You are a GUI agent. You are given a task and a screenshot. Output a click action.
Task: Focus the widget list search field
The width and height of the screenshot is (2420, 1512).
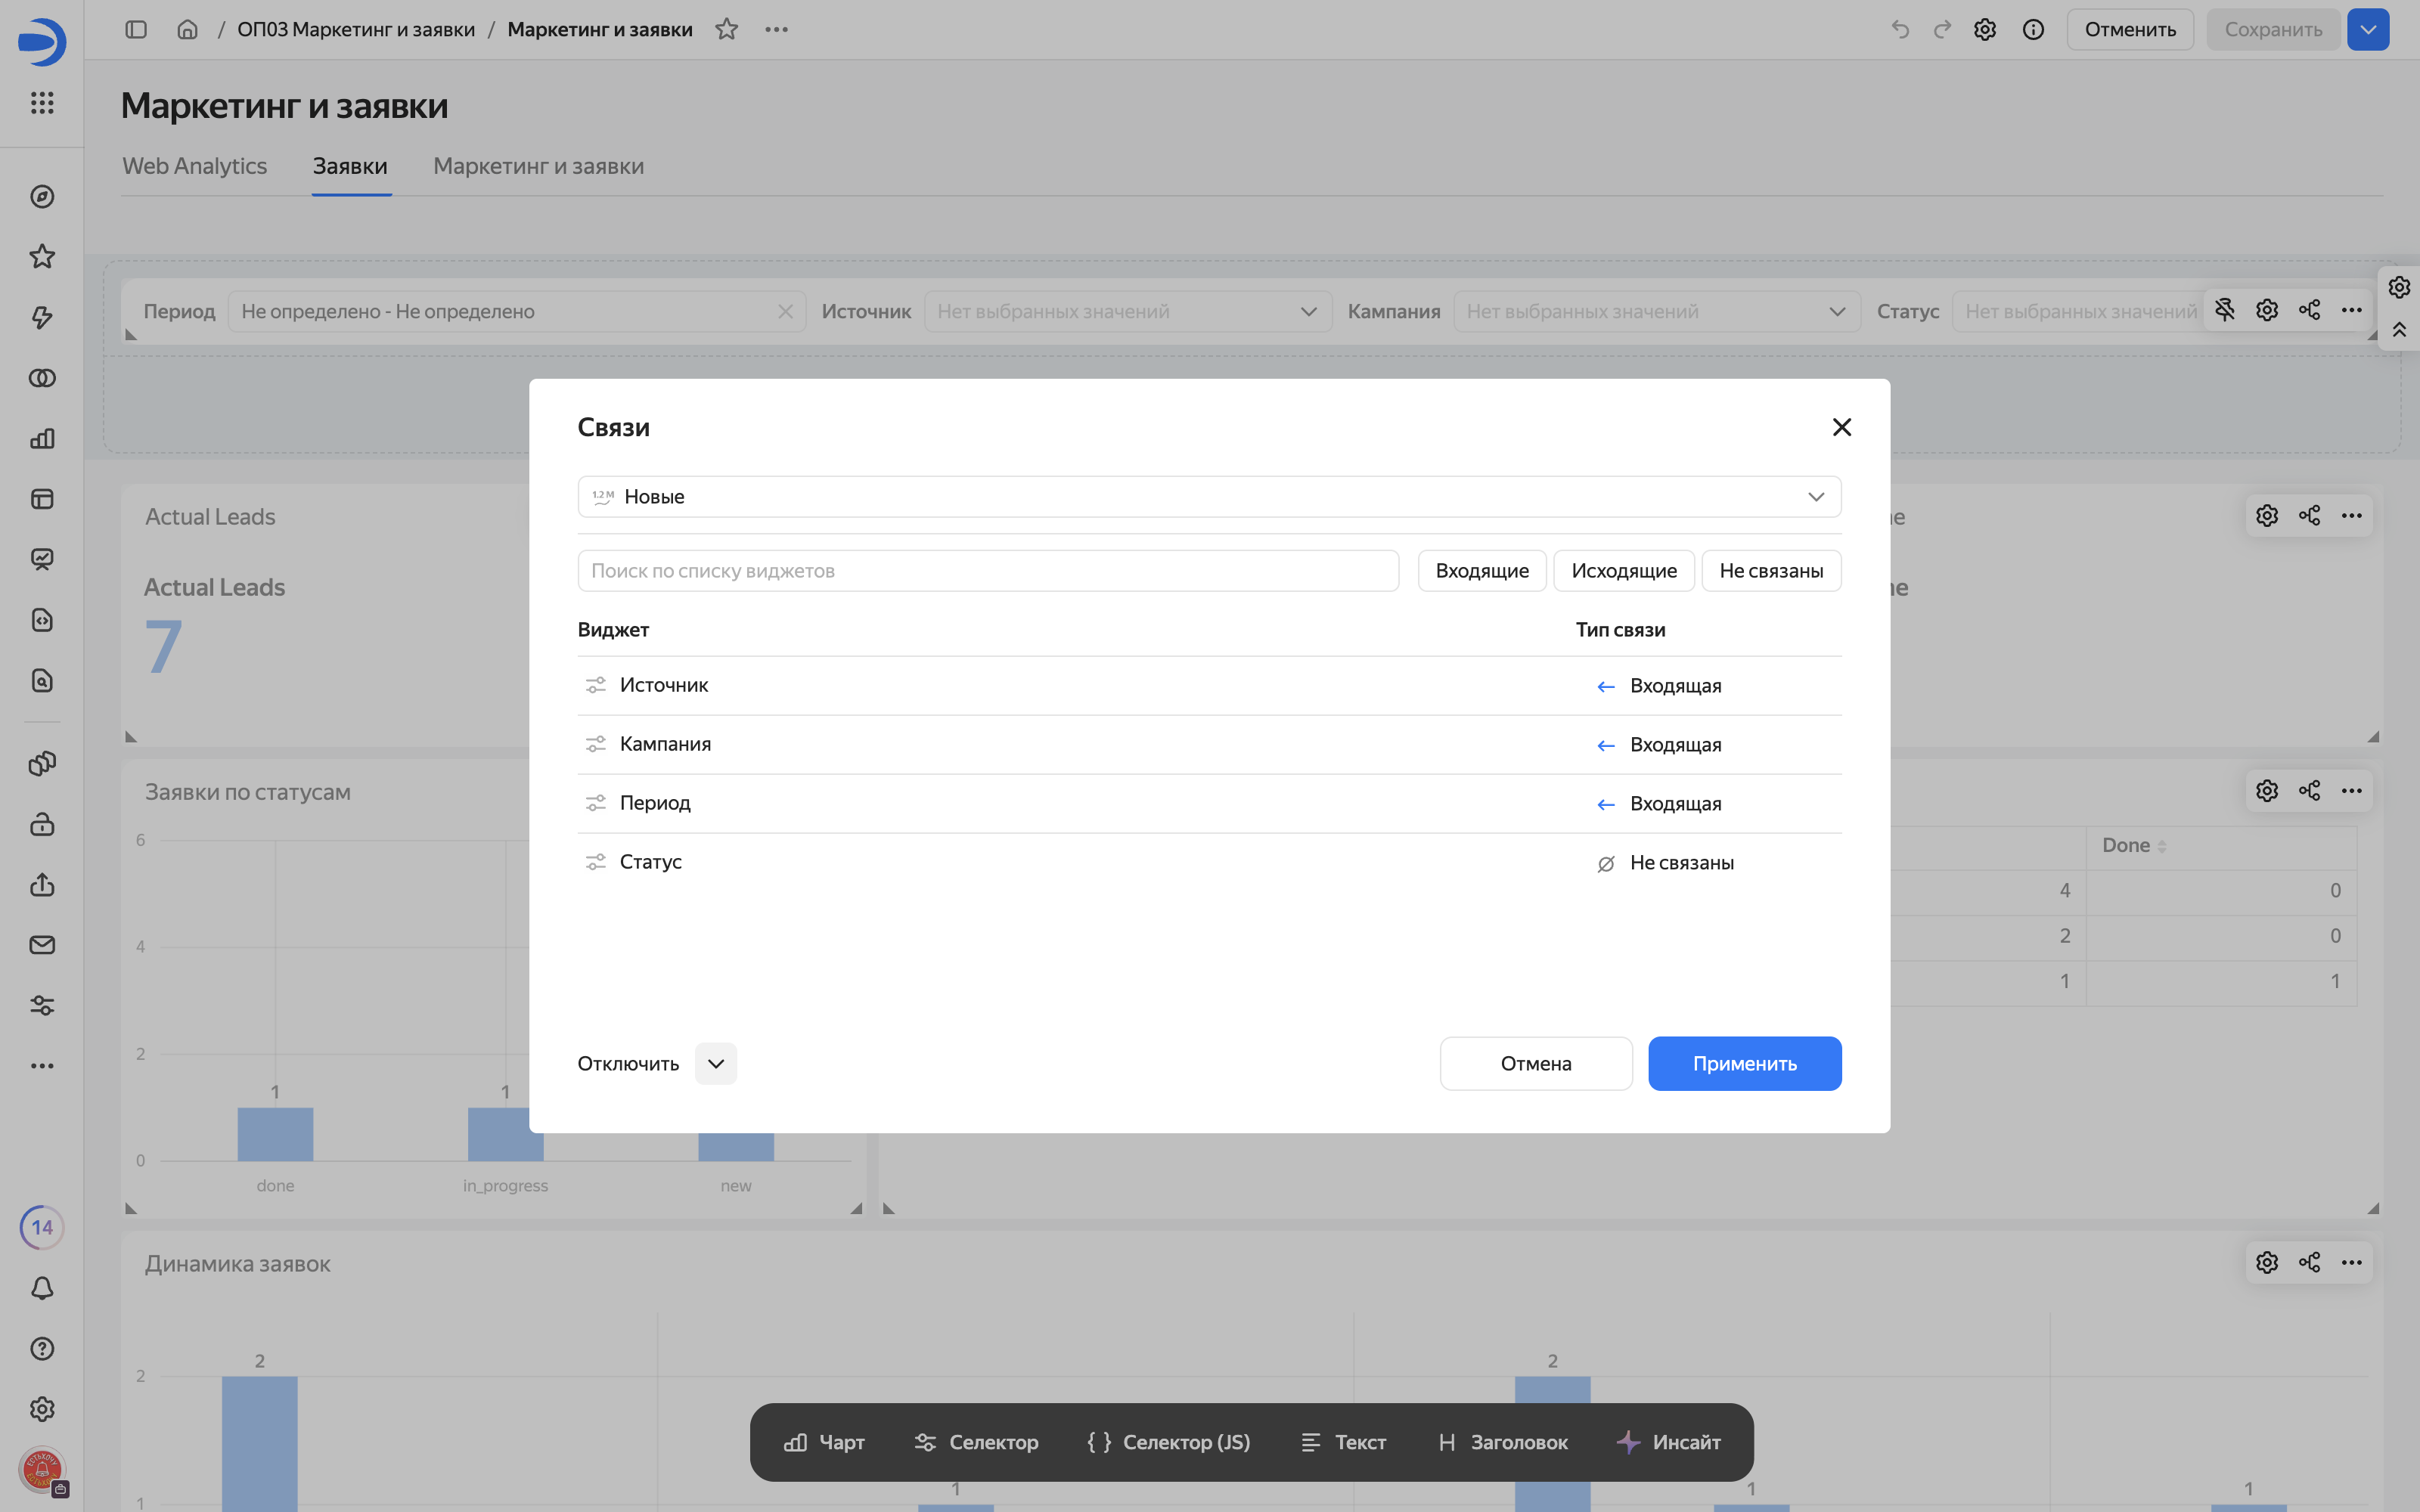click(988, 571)
